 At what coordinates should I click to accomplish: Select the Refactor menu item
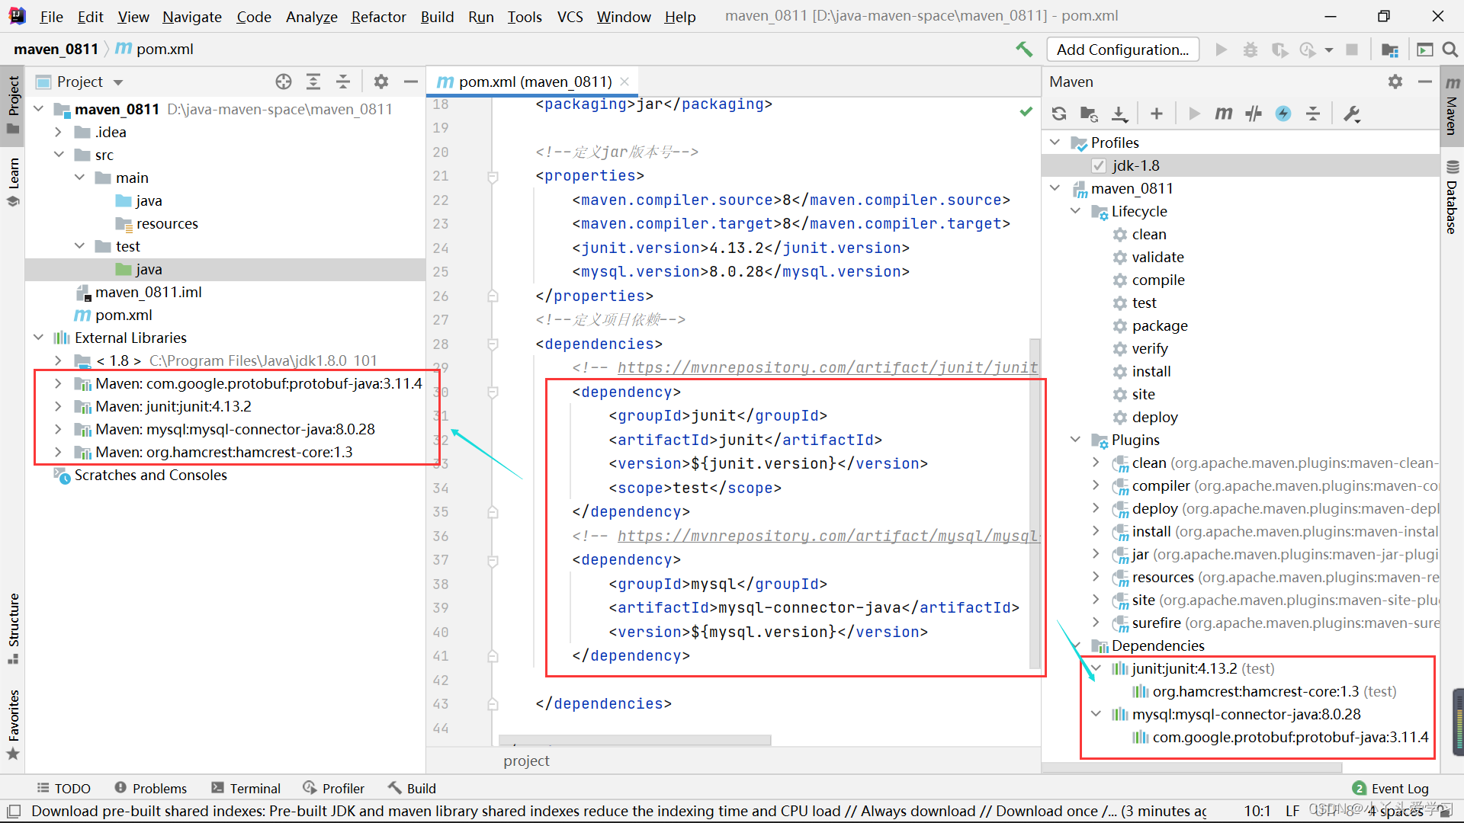pos(379,15)
